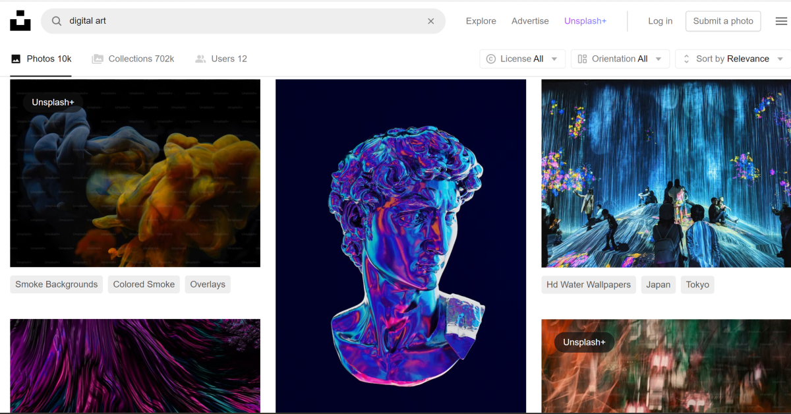Expand the License All dropdown
Screen dimensions: 791x414
(x=523, y=59)
